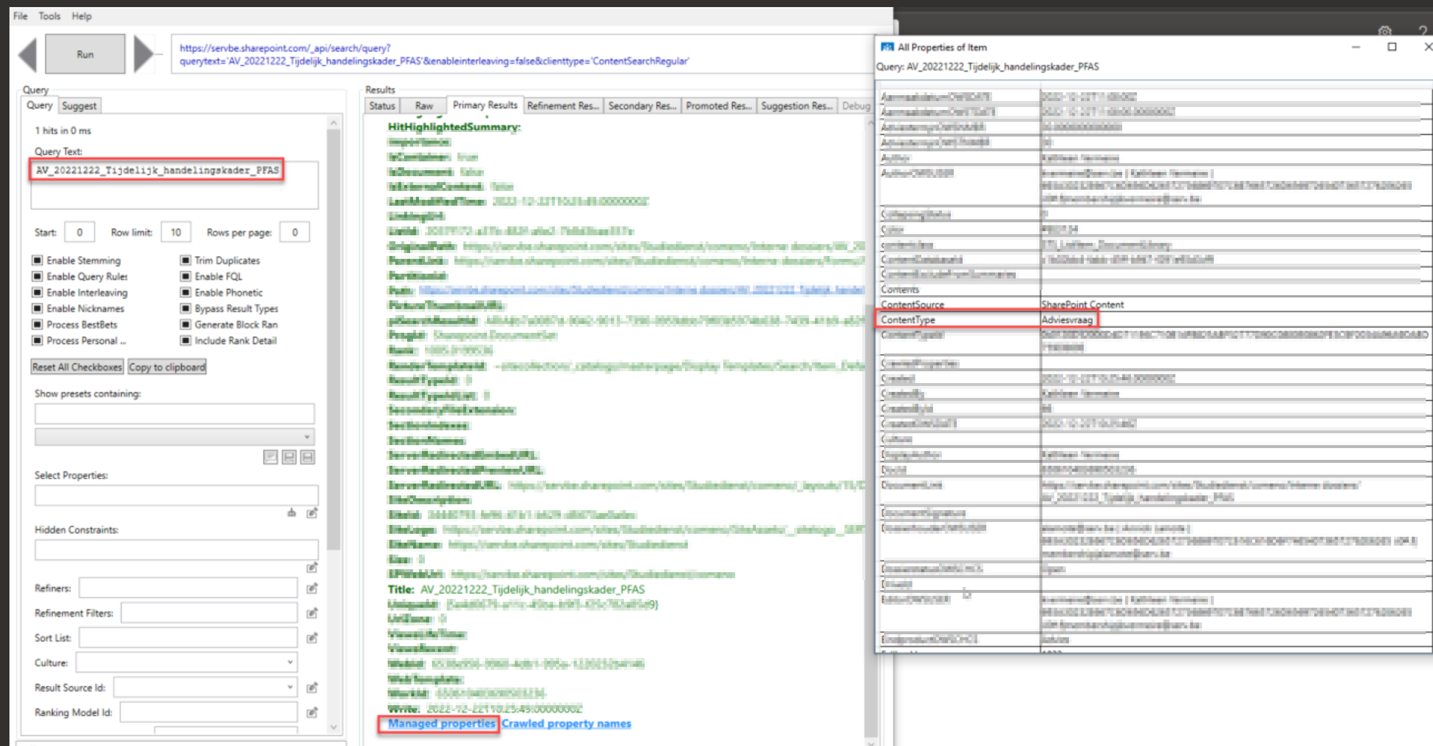Click the request URL text box

point(524,54)
